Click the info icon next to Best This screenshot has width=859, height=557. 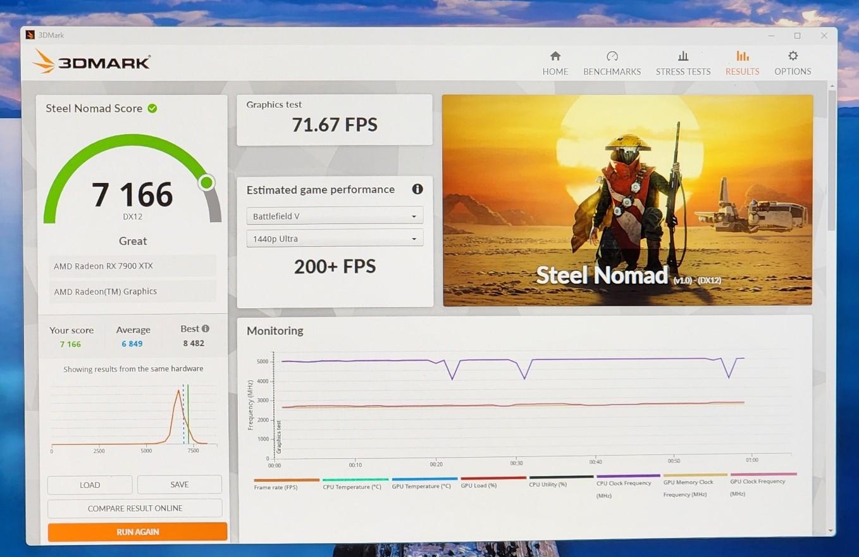[205, 329]
